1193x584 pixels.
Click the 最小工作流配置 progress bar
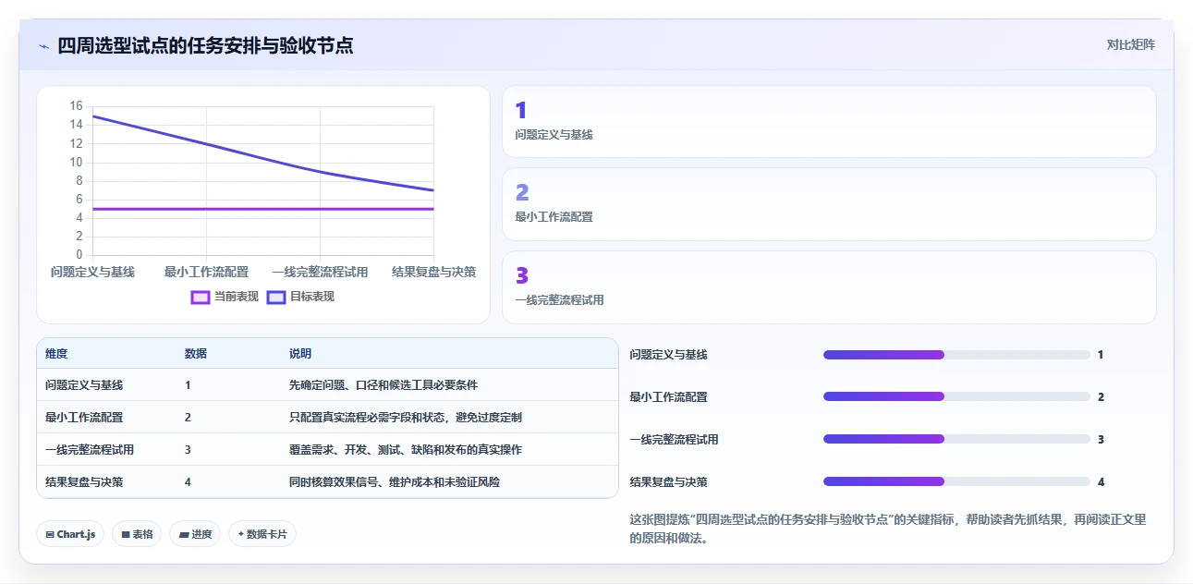tap(956, 397)
